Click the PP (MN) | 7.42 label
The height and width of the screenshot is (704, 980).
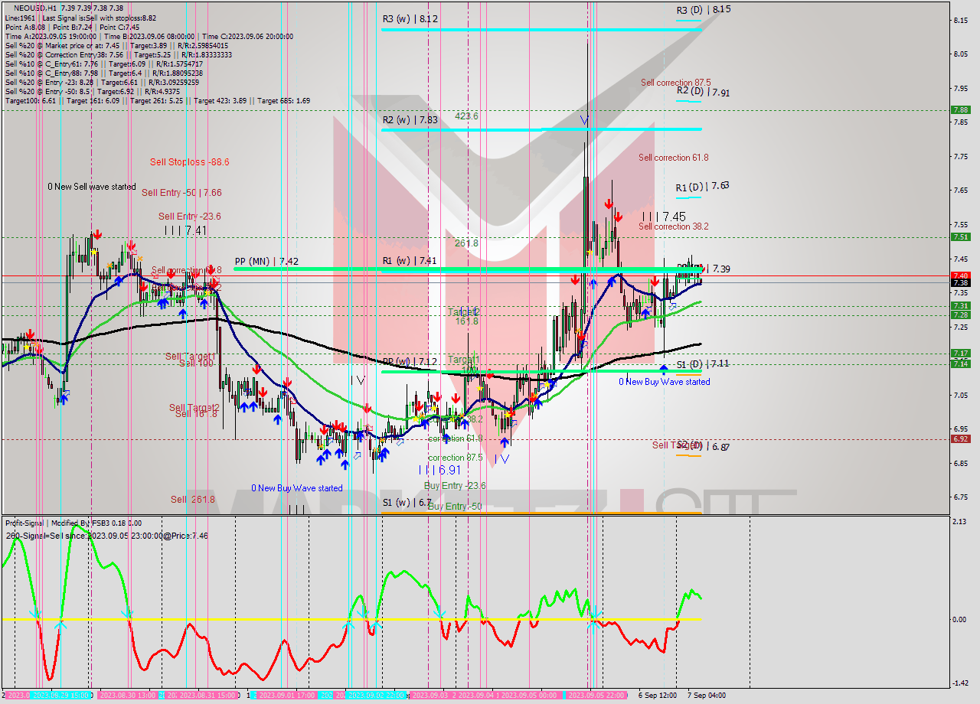[x=266, y=261]
